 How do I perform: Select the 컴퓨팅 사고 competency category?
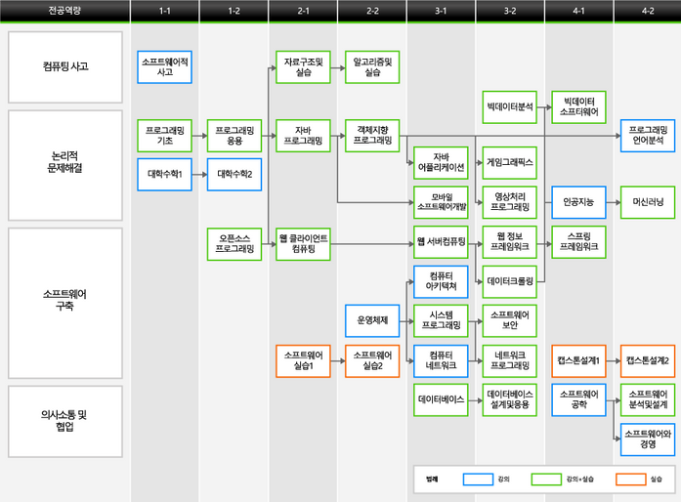coord(65,67)
